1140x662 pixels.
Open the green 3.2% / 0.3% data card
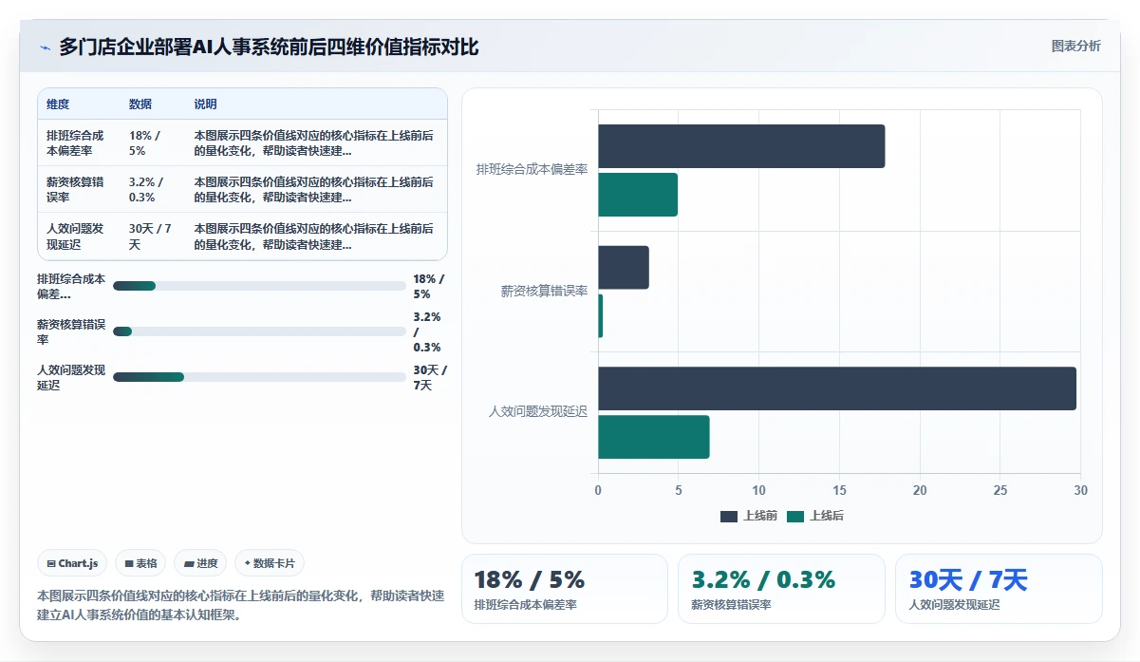click(x=781, y=589)
